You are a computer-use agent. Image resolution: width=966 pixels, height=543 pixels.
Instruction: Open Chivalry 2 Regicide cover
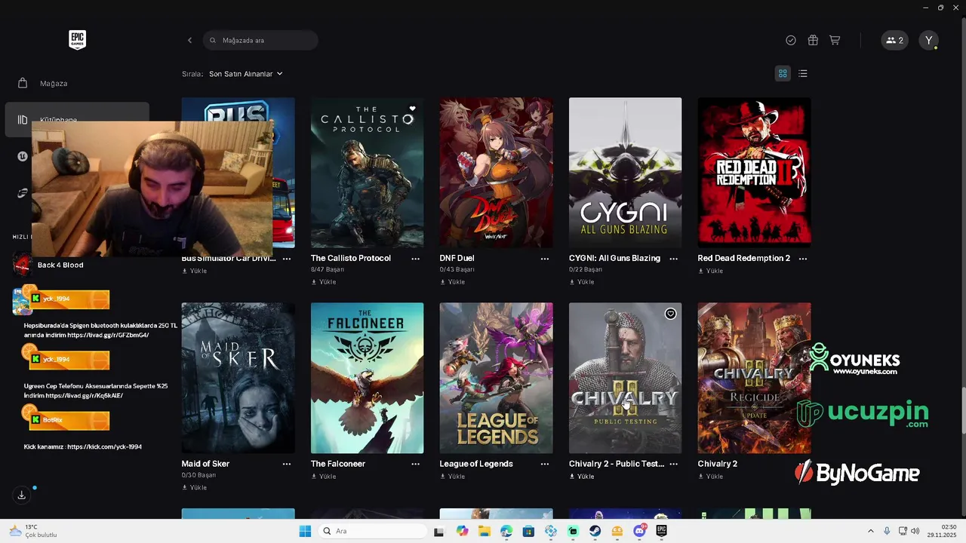pos(754,378)
